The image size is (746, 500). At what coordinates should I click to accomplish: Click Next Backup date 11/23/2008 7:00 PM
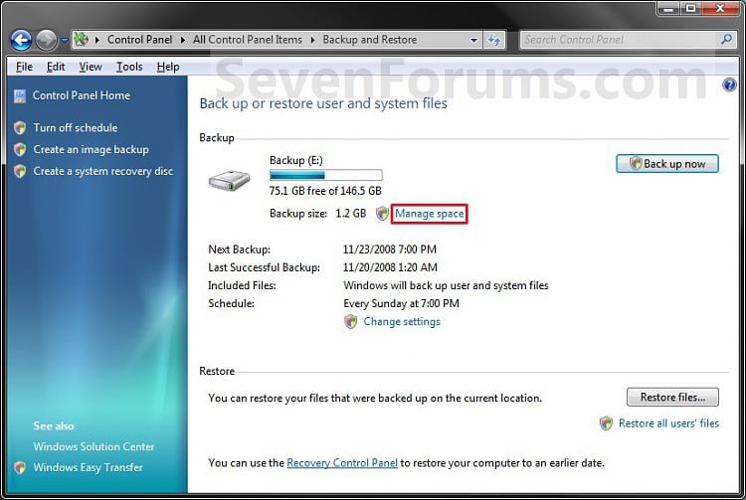pos(390,250)
